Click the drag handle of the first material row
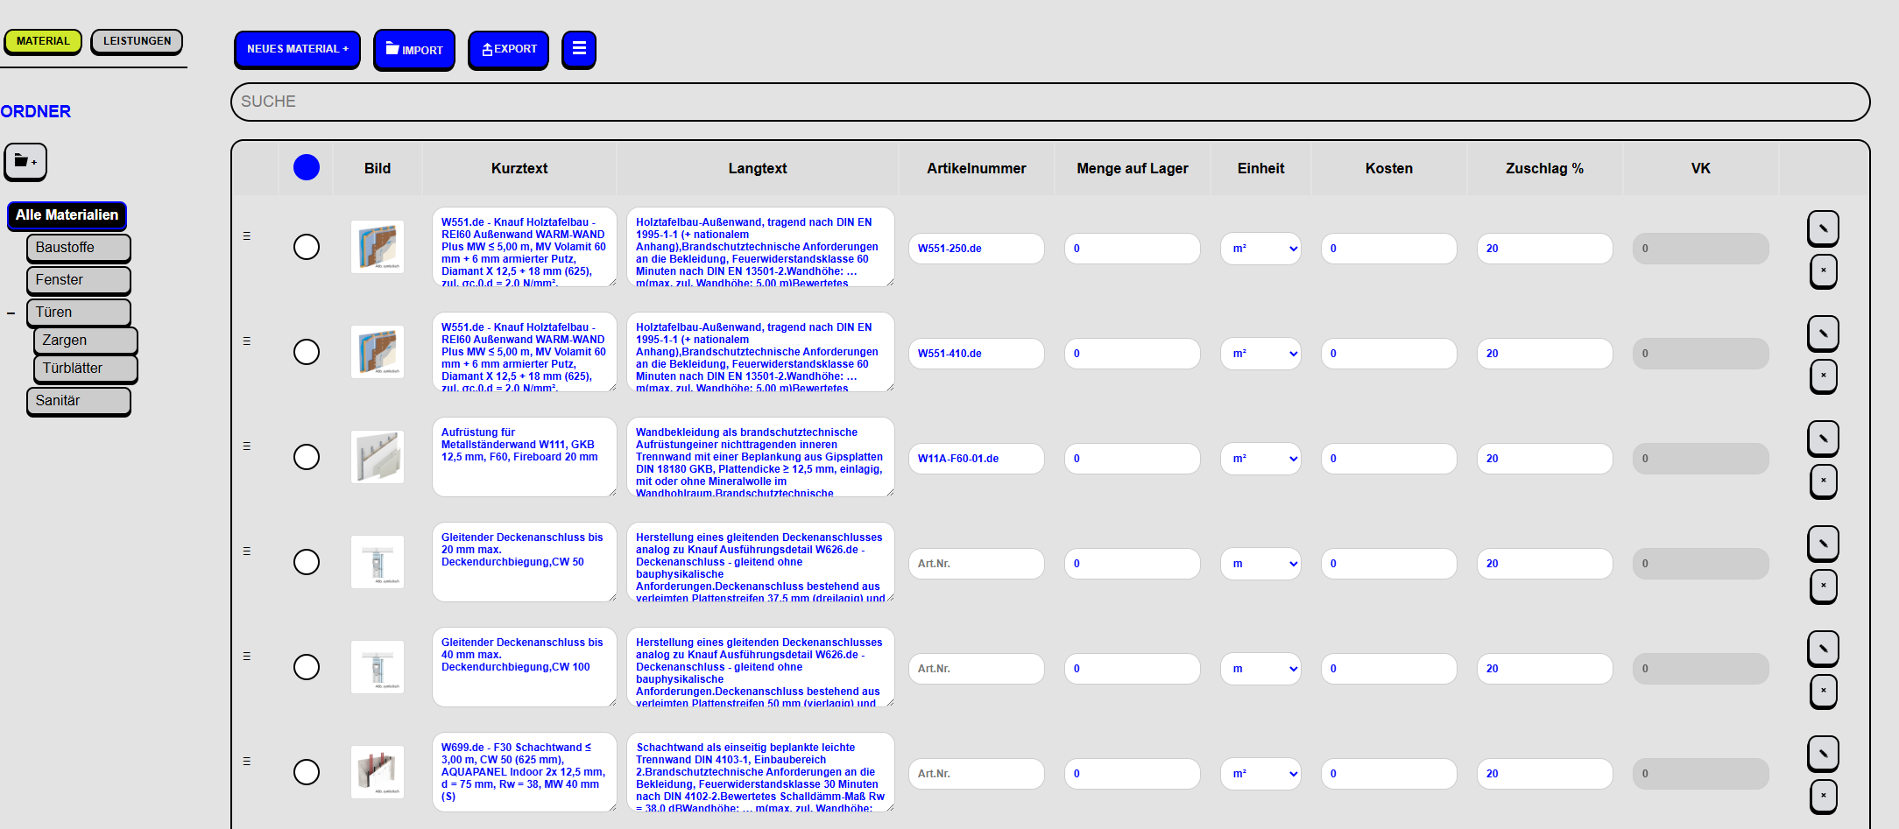Screen dimensions: 1899x829 pyautogui.click(x=247, y=236)
